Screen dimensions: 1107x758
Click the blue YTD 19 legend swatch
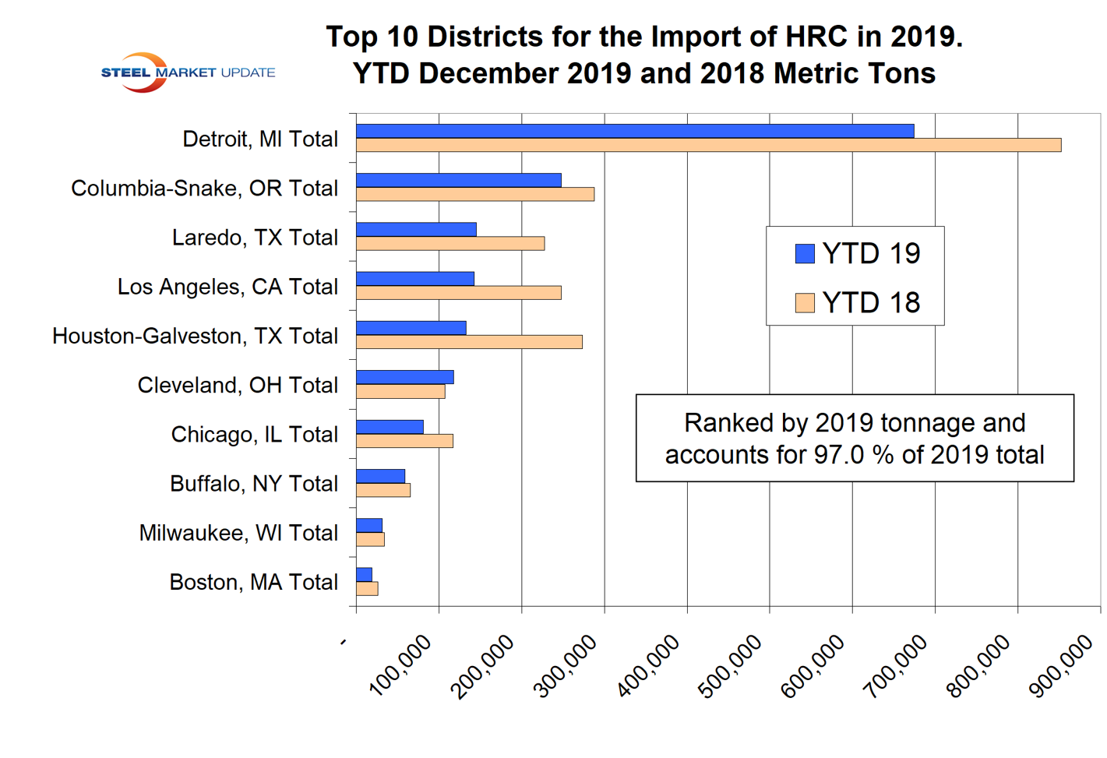click(x=804, y=253)
